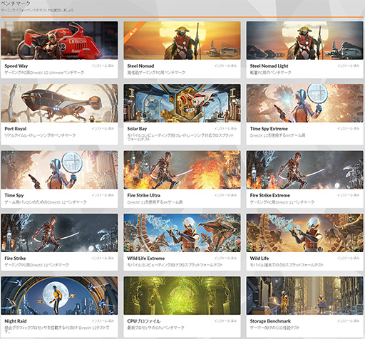The width and height of the screenshot is (365, 339).
Task: Open the Time Spy benchmark image
Action: pyautogui.click(x=59, y=169)
